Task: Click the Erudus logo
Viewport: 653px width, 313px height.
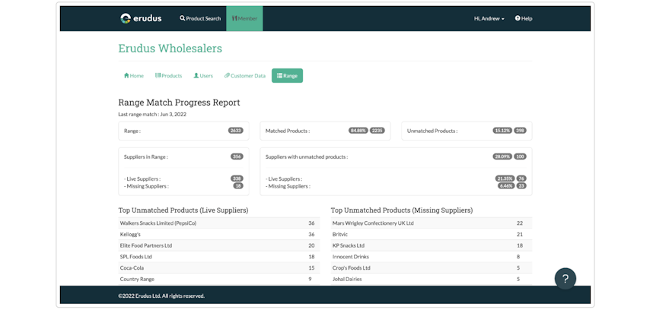Action: pos(141,18)
